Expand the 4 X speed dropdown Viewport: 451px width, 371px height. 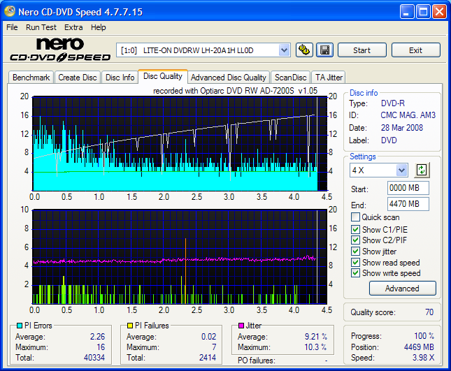pyautogui.click(x=401, y=170)
